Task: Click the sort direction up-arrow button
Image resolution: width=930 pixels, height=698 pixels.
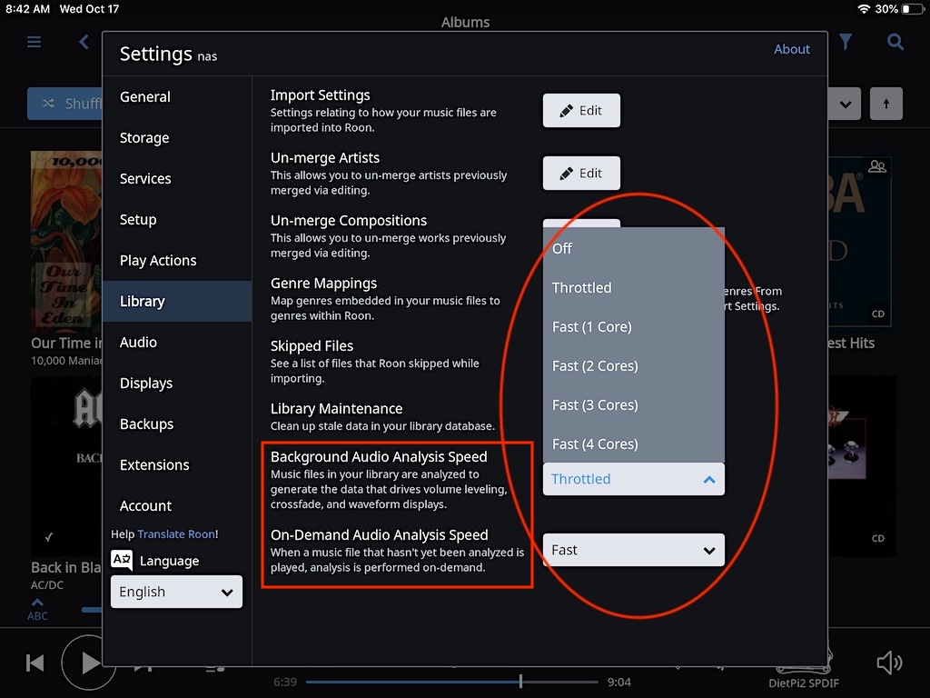Action: (x=885, y=104)
